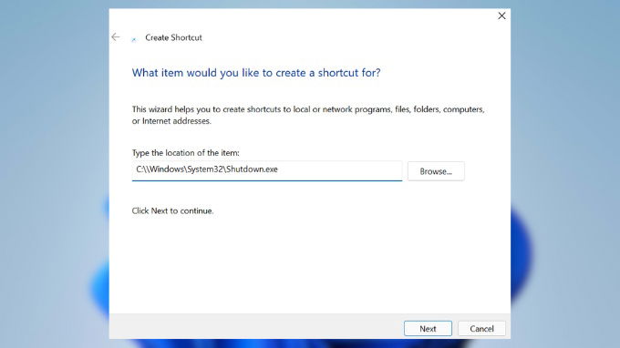Focus the item location text field
This screenshot has width=620, height=348.
[x=267, y=170]
